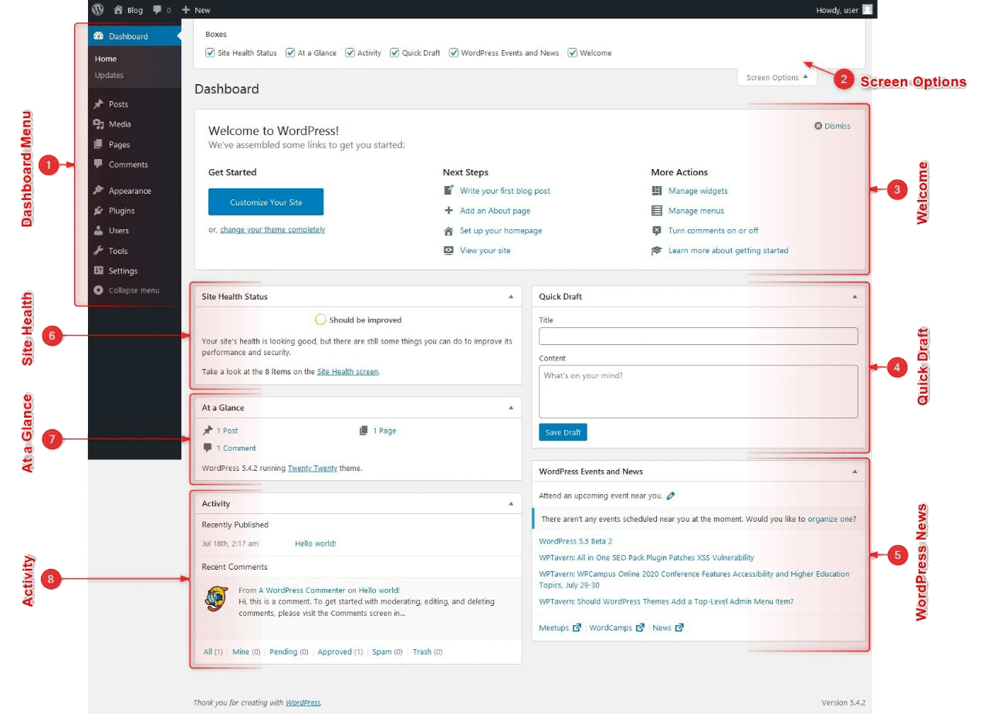The height and width of the screenshot is (714, 988).
Task: Filter comments by Pending link
Action: point(283,651)
